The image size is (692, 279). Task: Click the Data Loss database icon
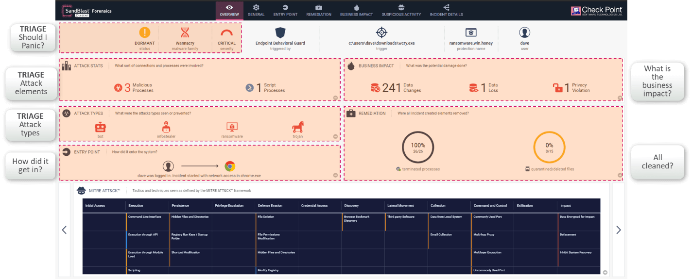click(x=474, y=88)
